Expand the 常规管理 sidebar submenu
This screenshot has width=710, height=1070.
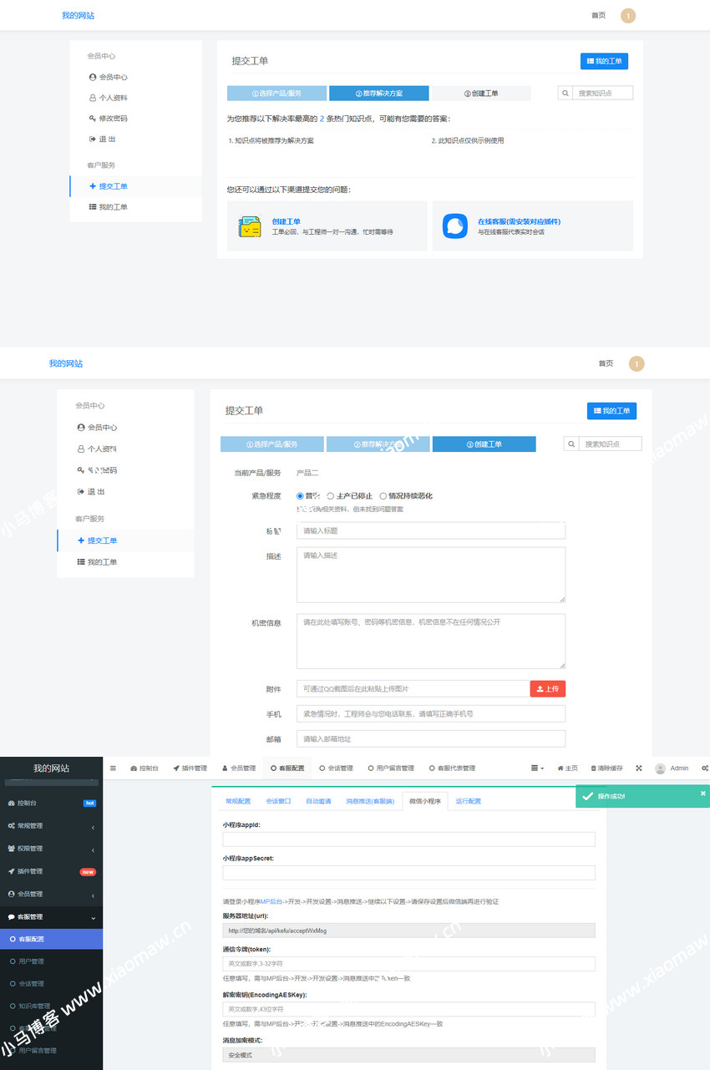(x=93, y=827)
